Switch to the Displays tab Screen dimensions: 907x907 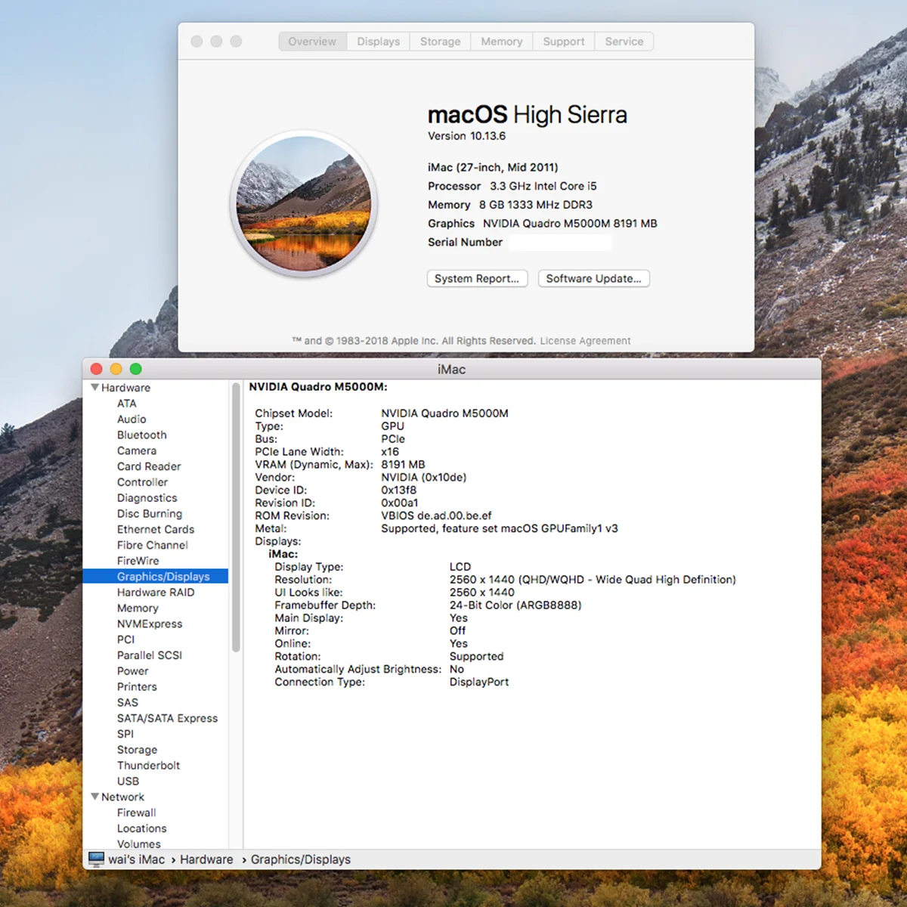379,42
